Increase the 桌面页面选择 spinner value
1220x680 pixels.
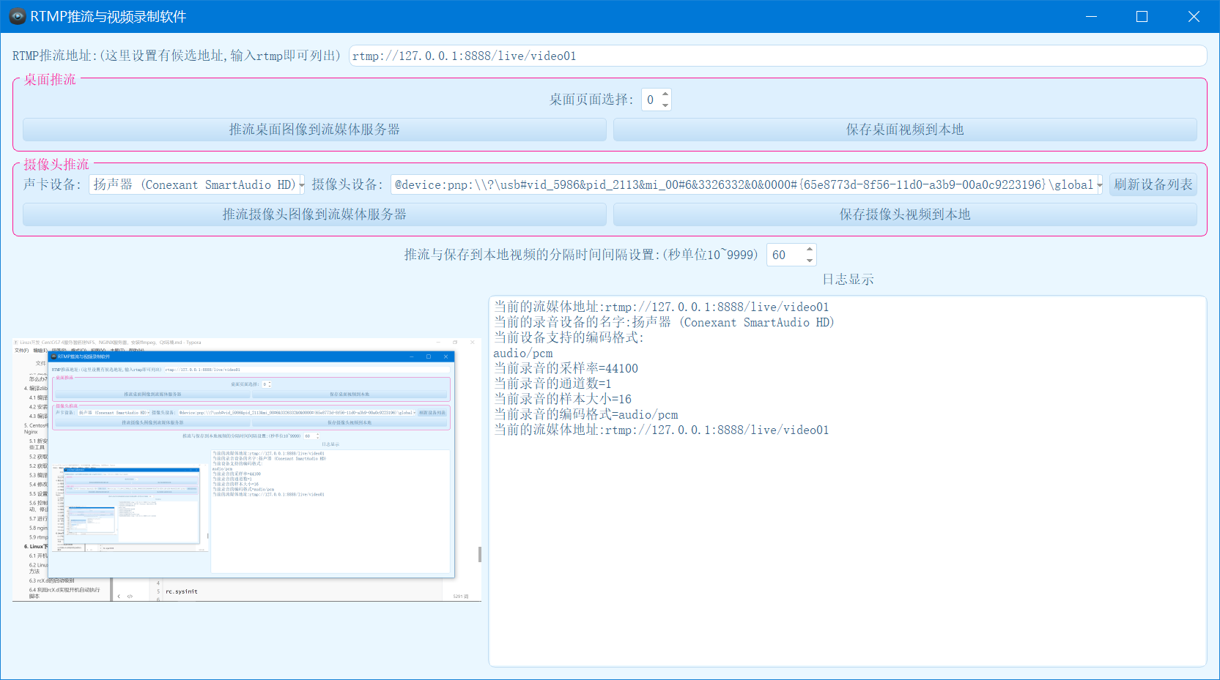point(665,94)
